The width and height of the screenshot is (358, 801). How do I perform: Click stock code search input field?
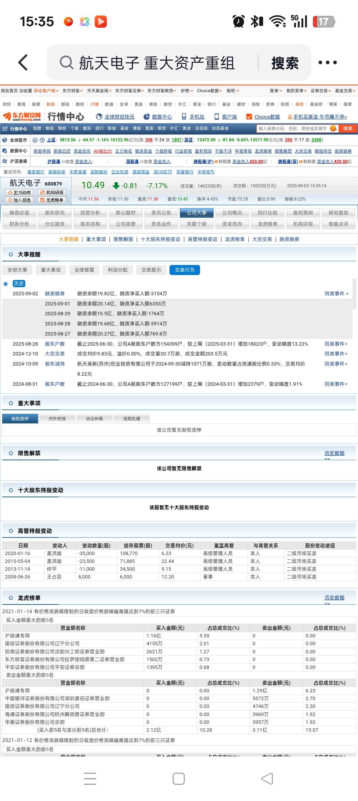click(293, 128)
